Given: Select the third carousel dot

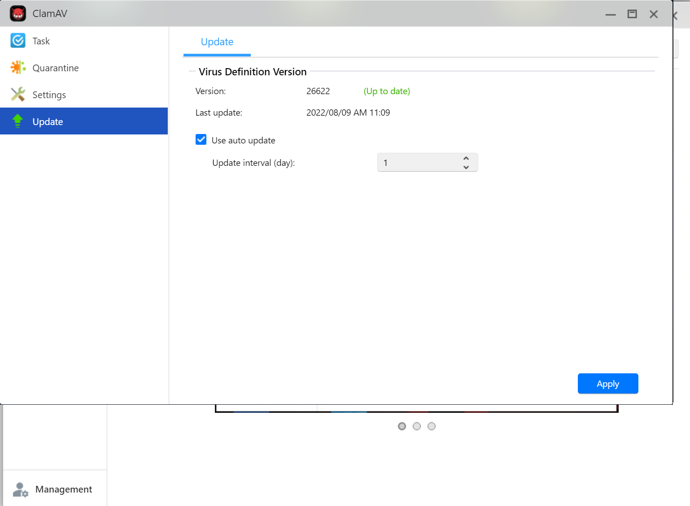Looking at the screenshot, I should tap(432, 426).
